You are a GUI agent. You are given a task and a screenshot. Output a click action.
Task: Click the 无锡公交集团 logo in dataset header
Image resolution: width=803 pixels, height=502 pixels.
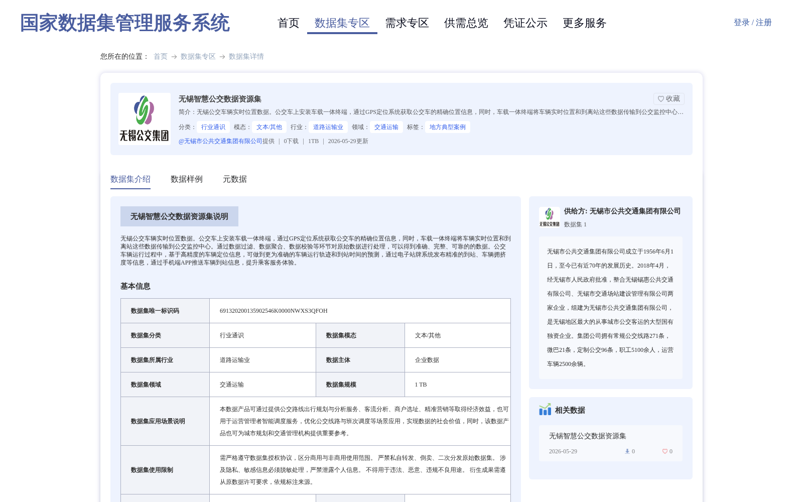pyautogui.click(x=145, y=119)
